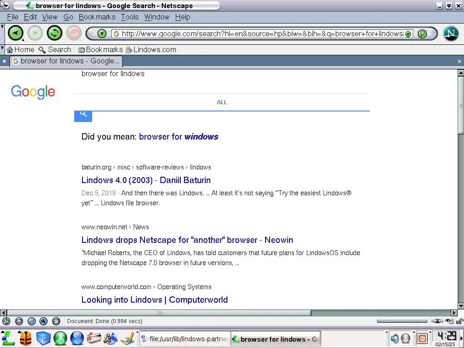The image size is (464, 348).
Task: Open the Lindows L launch menu
Action: [8, 338]
